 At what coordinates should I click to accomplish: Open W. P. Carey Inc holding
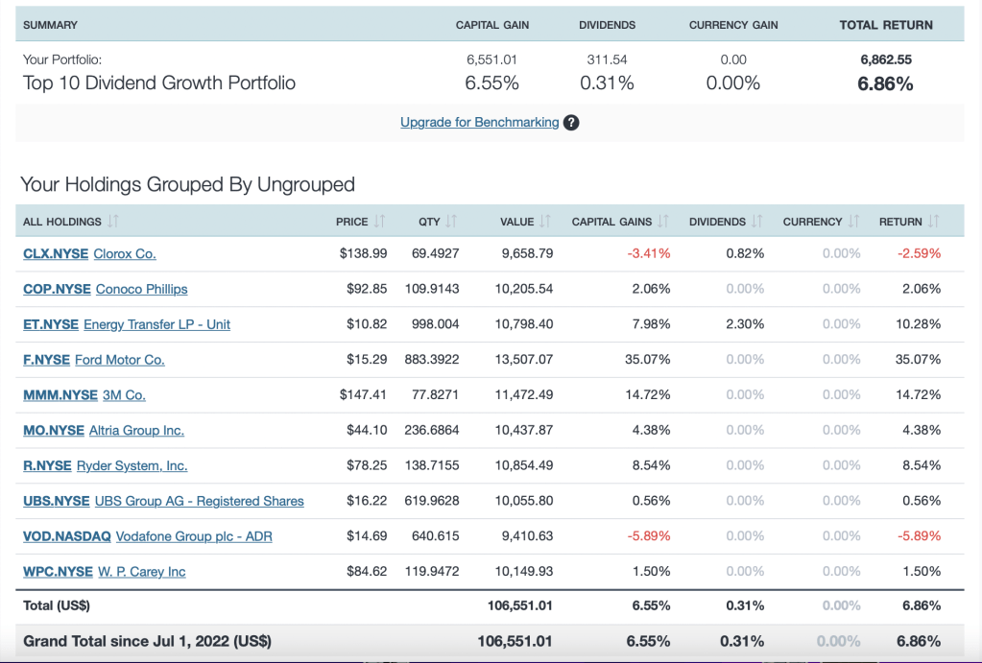pyautogui.click(x=141, y=572)
